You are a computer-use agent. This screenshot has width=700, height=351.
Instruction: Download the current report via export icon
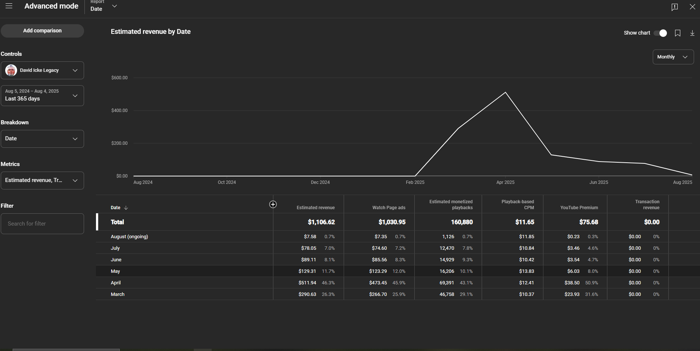[x=692, y=33]
